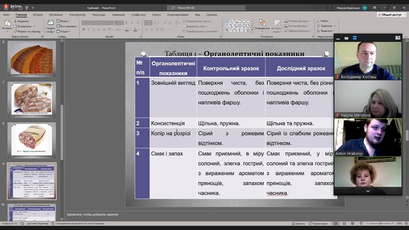Expand the Shape Fill (Заливка фигуры) dropdown

pos(299,21)
